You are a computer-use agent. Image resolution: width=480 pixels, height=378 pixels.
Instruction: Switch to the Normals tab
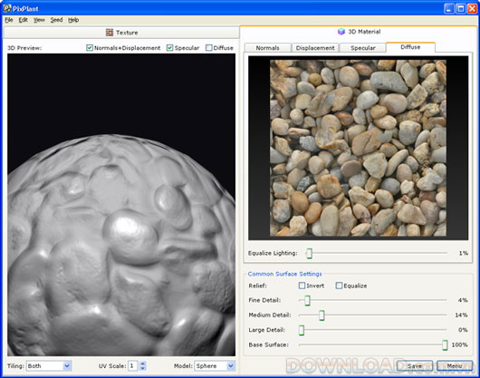[x=268, y=48]
